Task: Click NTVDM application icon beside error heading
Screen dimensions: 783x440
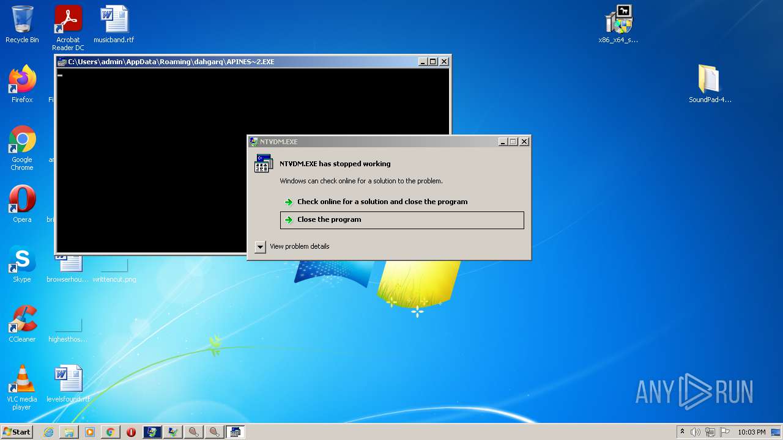Action: [264, 164]
